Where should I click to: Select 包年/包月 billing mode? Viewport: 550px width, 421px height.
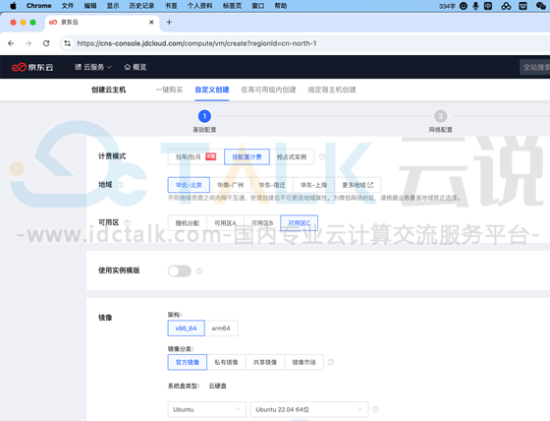[x=195, y=156]
